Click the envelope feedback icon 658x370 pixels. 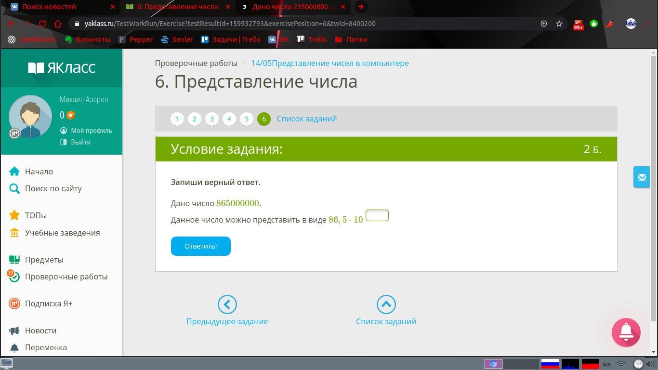(642, 177)
